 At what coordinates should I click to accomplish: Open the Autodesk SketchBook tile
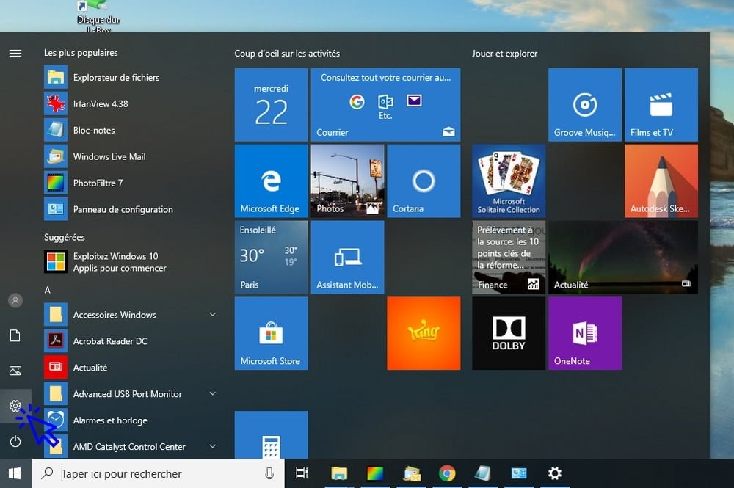pos(661,181)
